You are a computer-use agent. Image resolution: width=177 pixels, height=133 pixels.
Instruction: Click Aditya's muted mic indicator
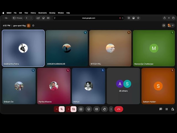click(x=103, y=70)
